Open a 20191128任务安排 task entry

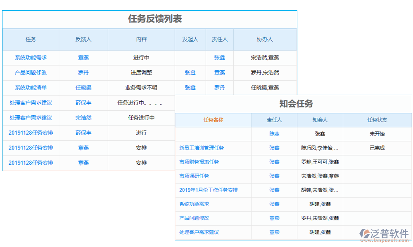[x=31, y=133]
